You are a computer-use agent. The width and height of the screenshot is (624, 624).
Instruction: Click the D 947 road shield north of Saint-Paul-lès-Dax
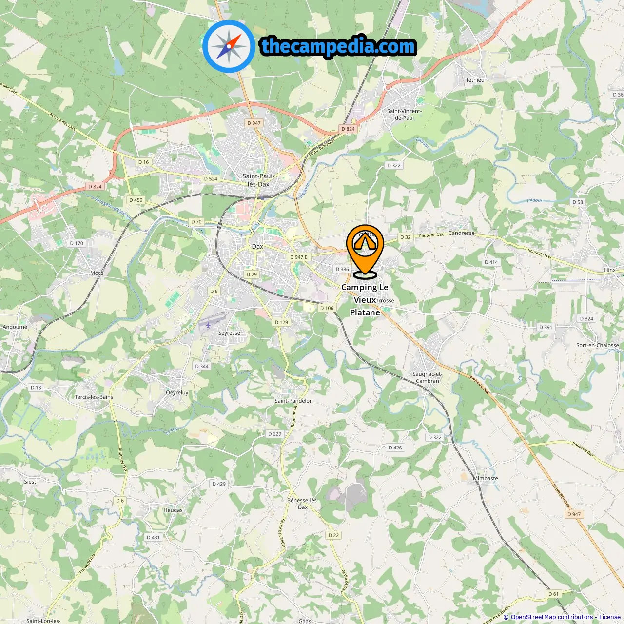coord(253,123)
